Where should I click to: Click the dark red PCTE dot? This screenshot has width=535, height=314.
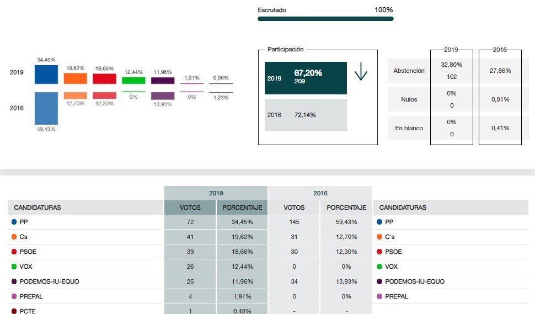(14, 311)
